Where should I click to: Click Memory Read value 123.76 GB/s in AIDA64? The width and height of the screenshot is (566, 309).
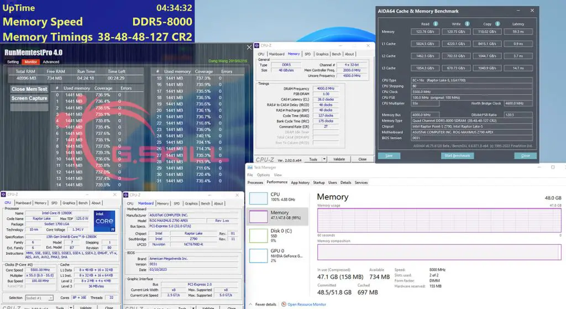[425, 32]
